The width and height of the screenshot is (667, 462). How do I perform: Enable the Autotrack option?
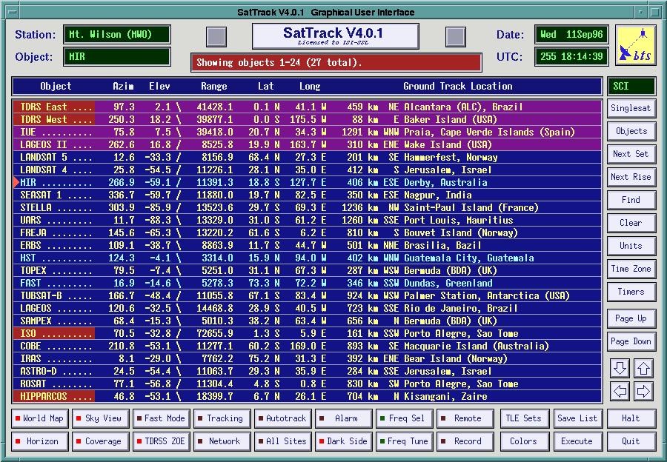click(282, 418)
